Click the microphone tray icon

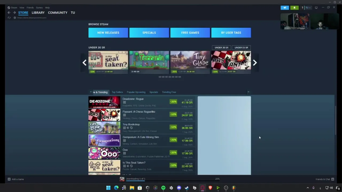click(x=313, y=188)
